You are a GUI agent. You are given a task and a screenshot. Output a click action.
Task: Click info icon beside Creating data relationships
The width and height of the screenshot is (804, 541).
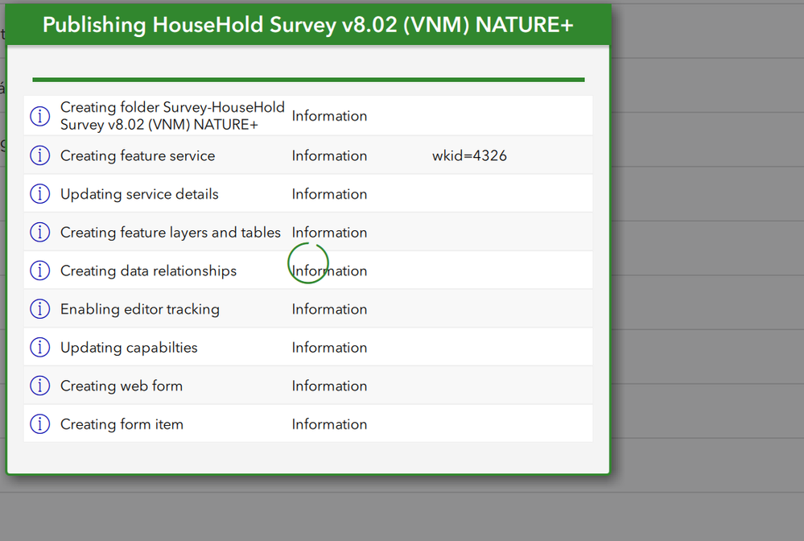point(40,270)
